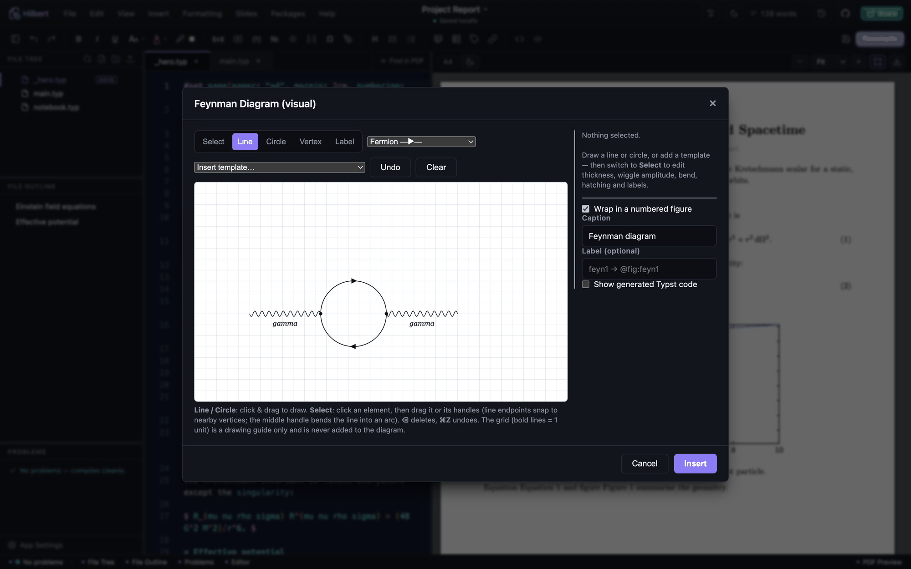The height and width of the screenshot is (569, 911).
Task: Click the top arrowhead on the fermion loop
Action: tap(354, 281)
